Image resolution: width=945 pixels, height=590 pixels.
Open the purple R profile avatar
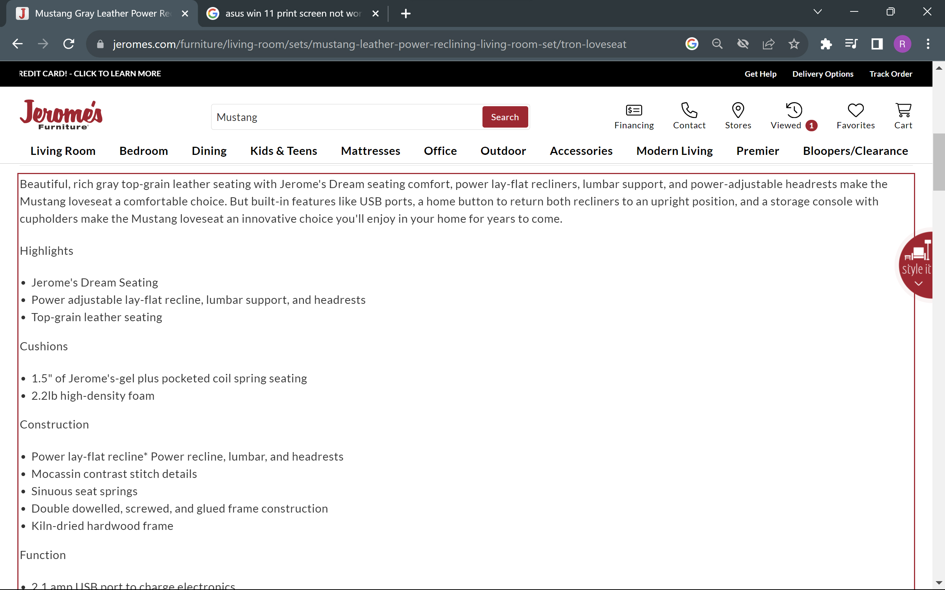903,44
